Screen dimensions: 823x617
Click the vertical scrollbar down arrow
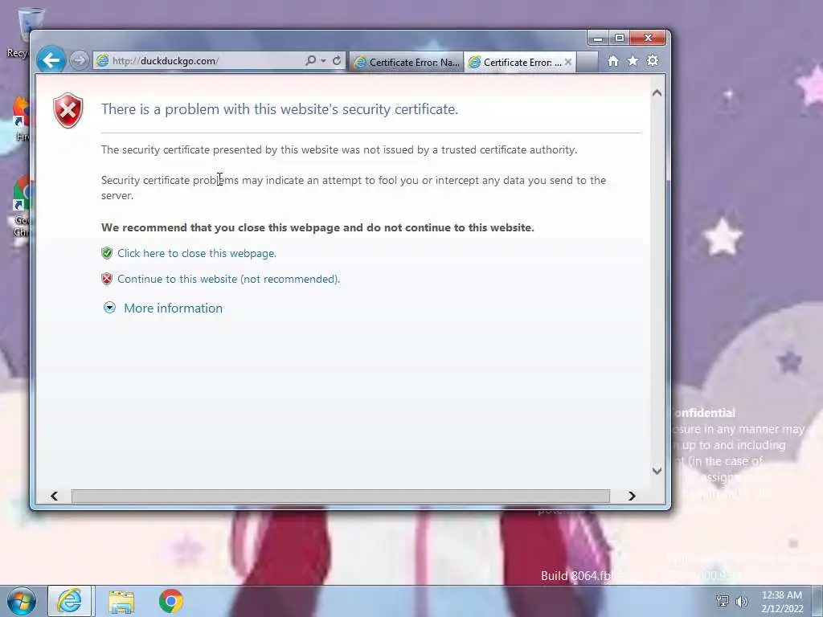coord(657,471)
